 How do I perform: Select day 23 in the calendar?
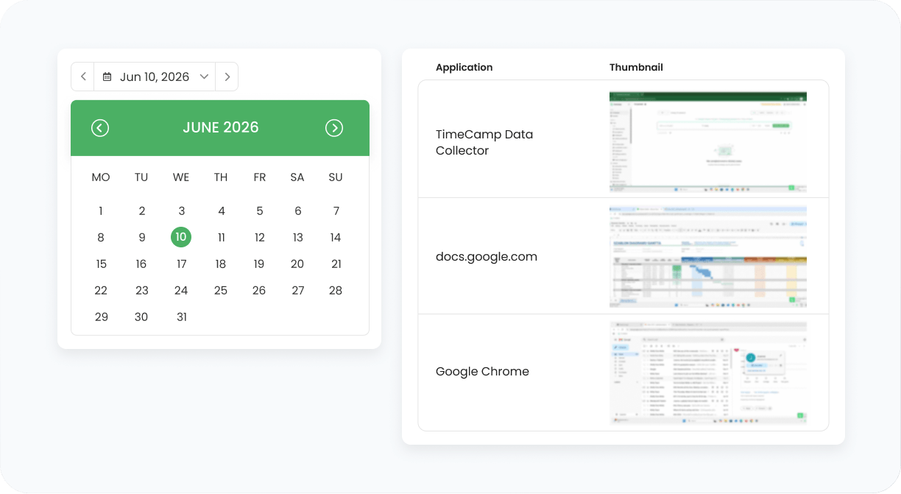(x=142, y=291)
